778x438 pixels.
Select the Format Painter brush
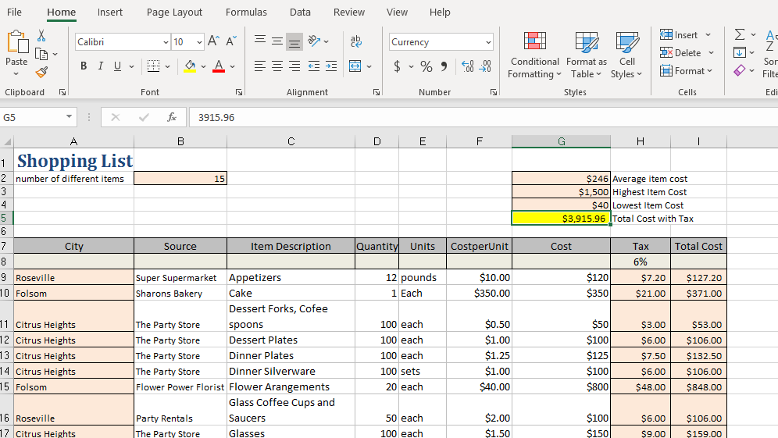pyautogui.click(x=41, y=73)
